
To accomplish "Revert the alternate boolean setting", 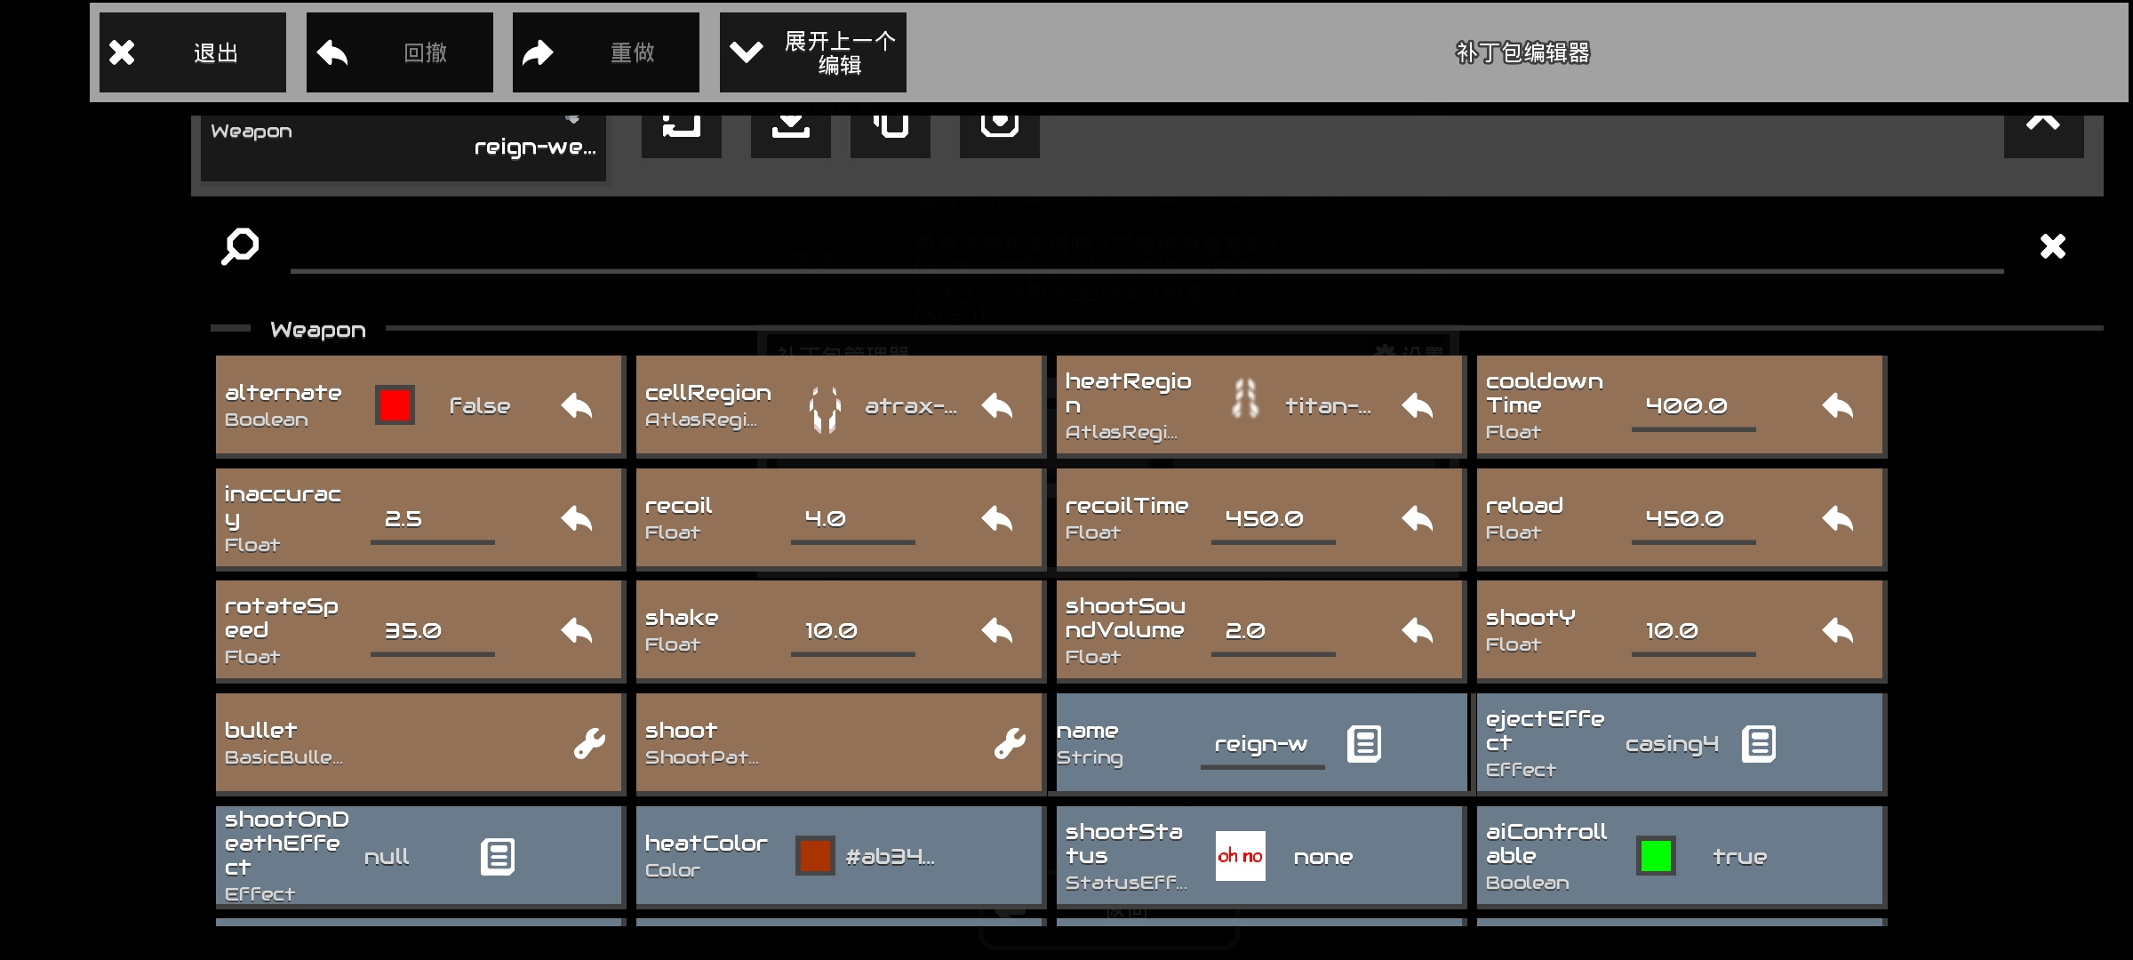I will click(x=577, y=406).
